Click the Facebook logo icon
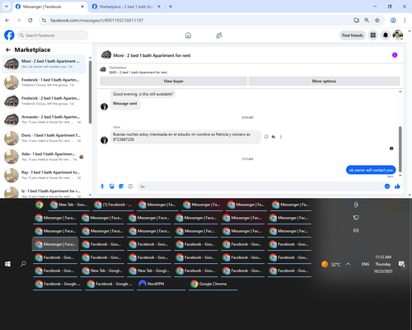 click(9, 35)
